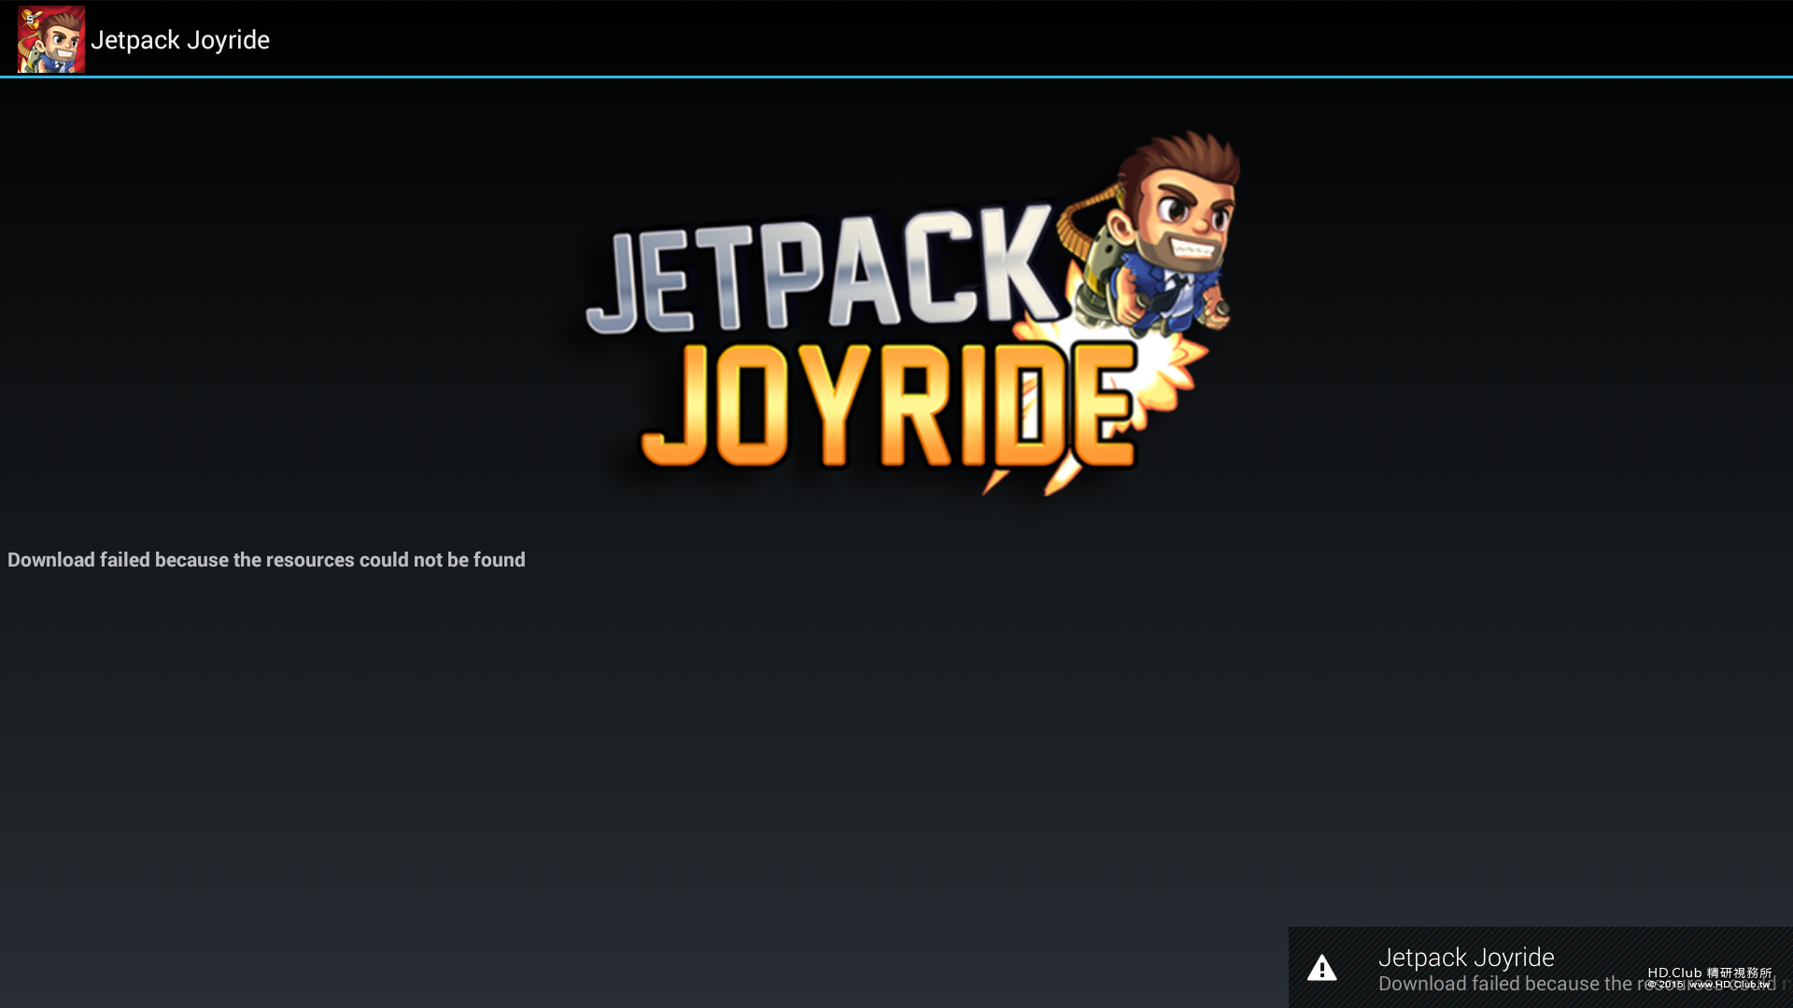Open the Jetpack Joyride notification title
This screenshot has height=1008, width=1793.
coord(1466,958)
